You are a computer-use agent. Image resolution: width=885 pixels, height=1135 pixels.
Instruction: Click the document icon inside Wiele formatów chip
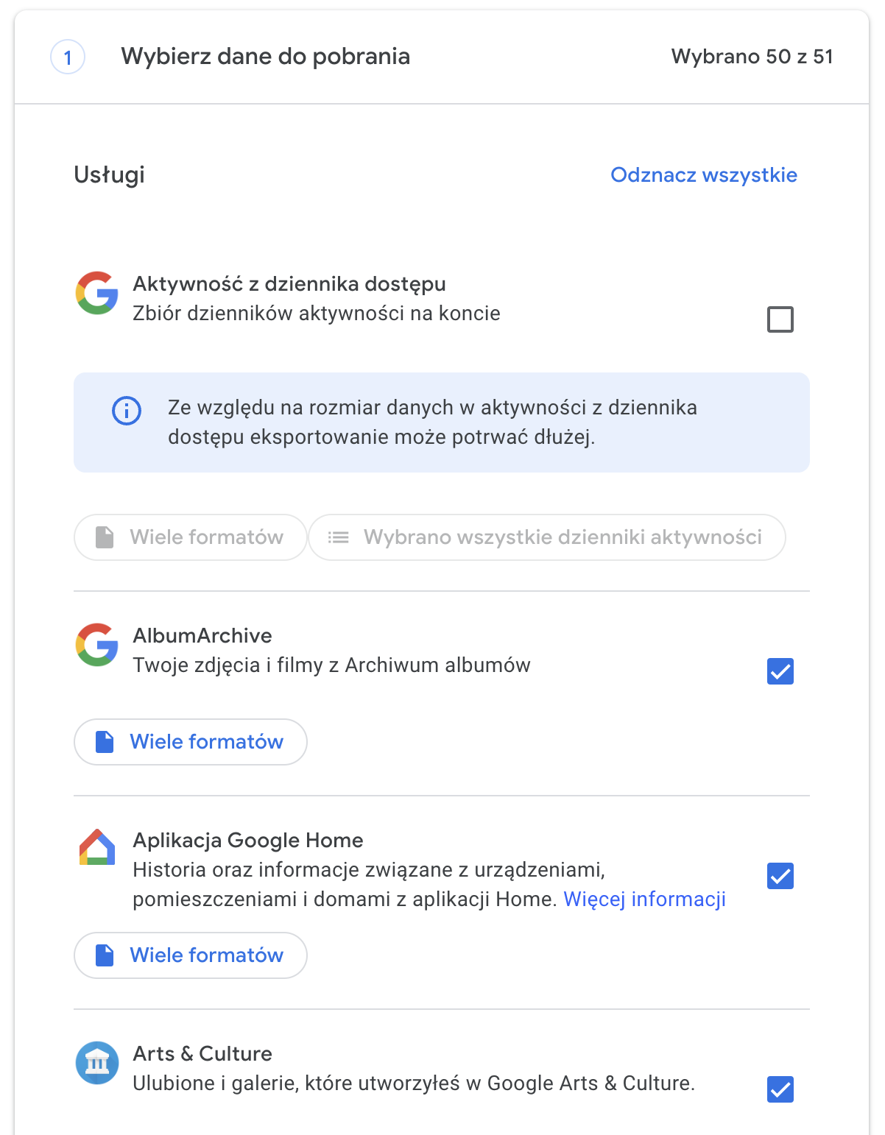(103, 537)
